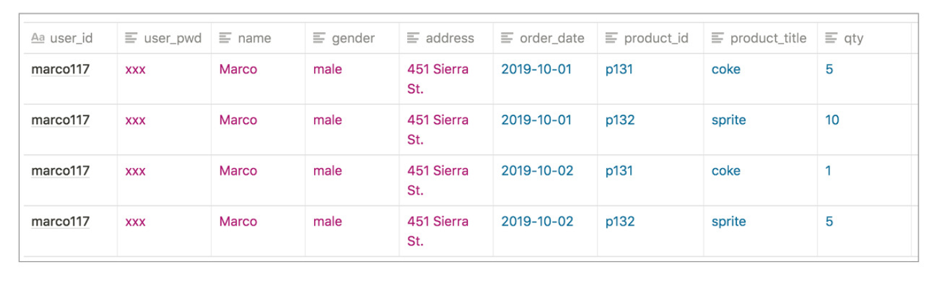935x281 pixels.
Task: Click the text icon beside address header
Action: coord(413,38)
